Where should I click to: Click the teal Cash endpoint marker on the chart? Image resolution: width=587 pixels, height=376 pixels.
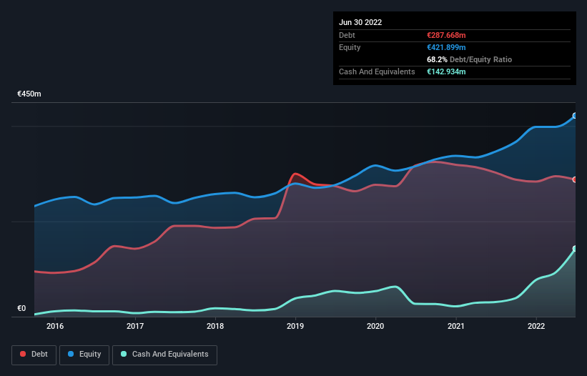point(575,249)
